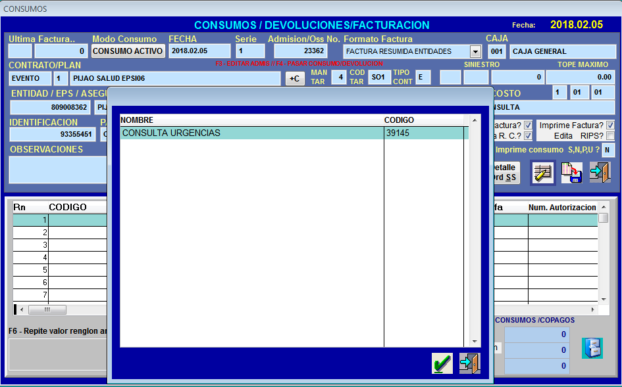Click the TOPE MAXIMO field 0.00
The image size is (622, 387).
581,78
